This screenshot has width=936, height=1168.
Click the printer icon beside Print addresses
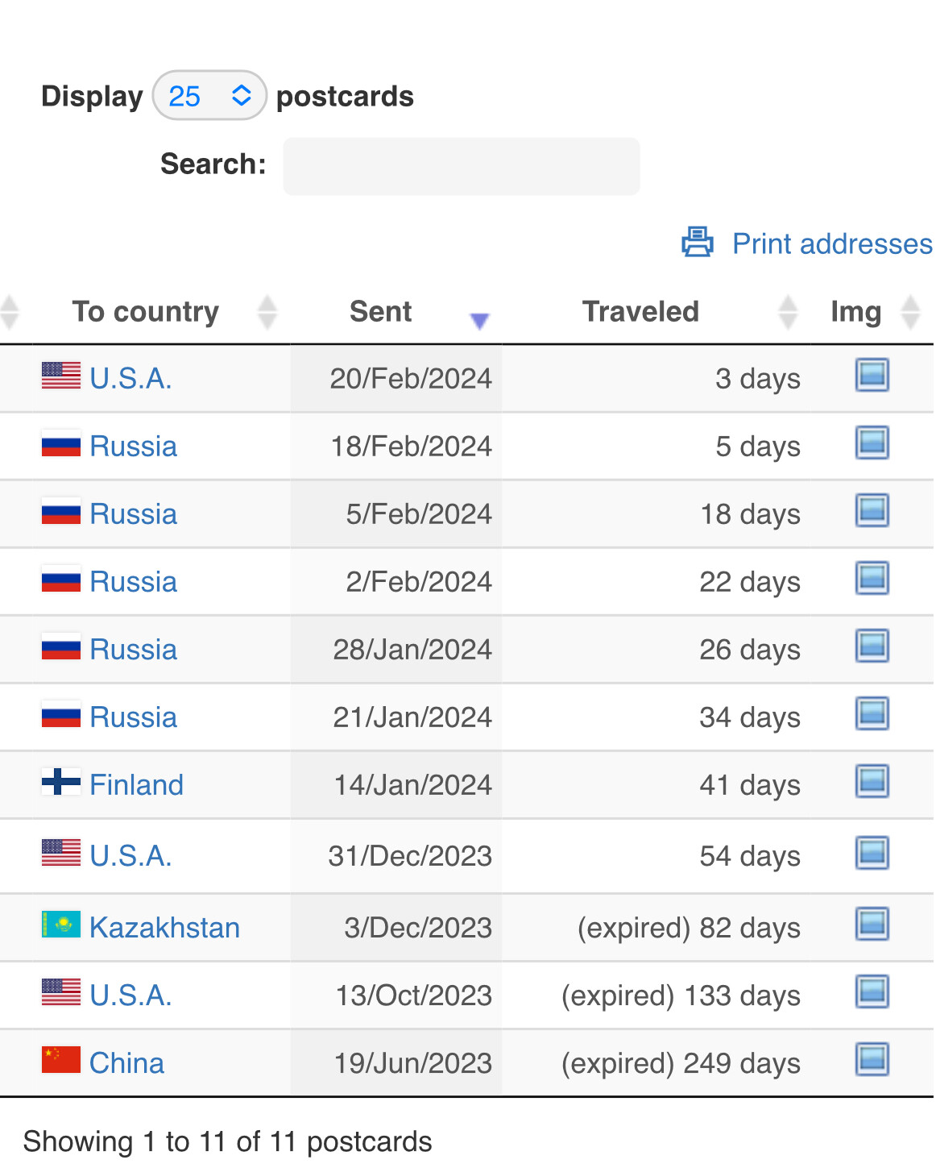[x=698, y=242]
